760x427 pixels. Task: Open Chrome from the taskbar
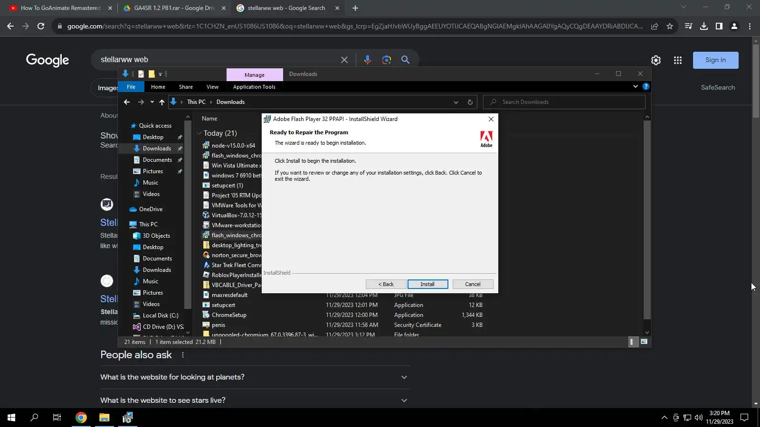click(x=81, y=418)
